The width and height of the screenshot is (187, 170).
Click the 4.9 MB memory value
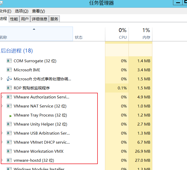coord(144,97)
